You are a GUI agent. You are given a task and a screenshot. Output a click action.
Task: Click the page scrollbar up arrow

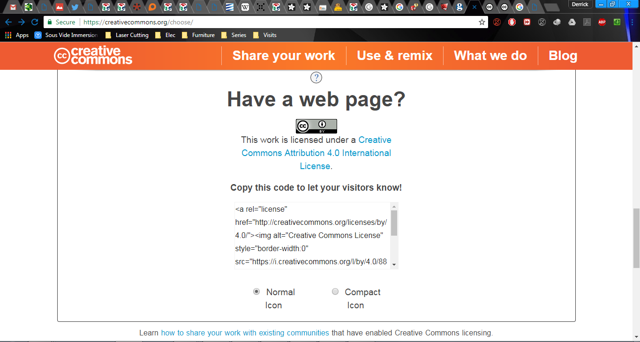point(636,46)
